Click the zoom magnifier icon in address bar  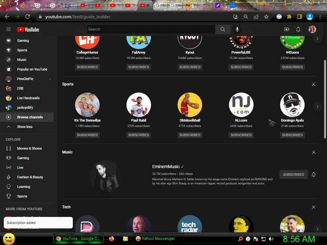pyautogui.click(x=246, y=17)
